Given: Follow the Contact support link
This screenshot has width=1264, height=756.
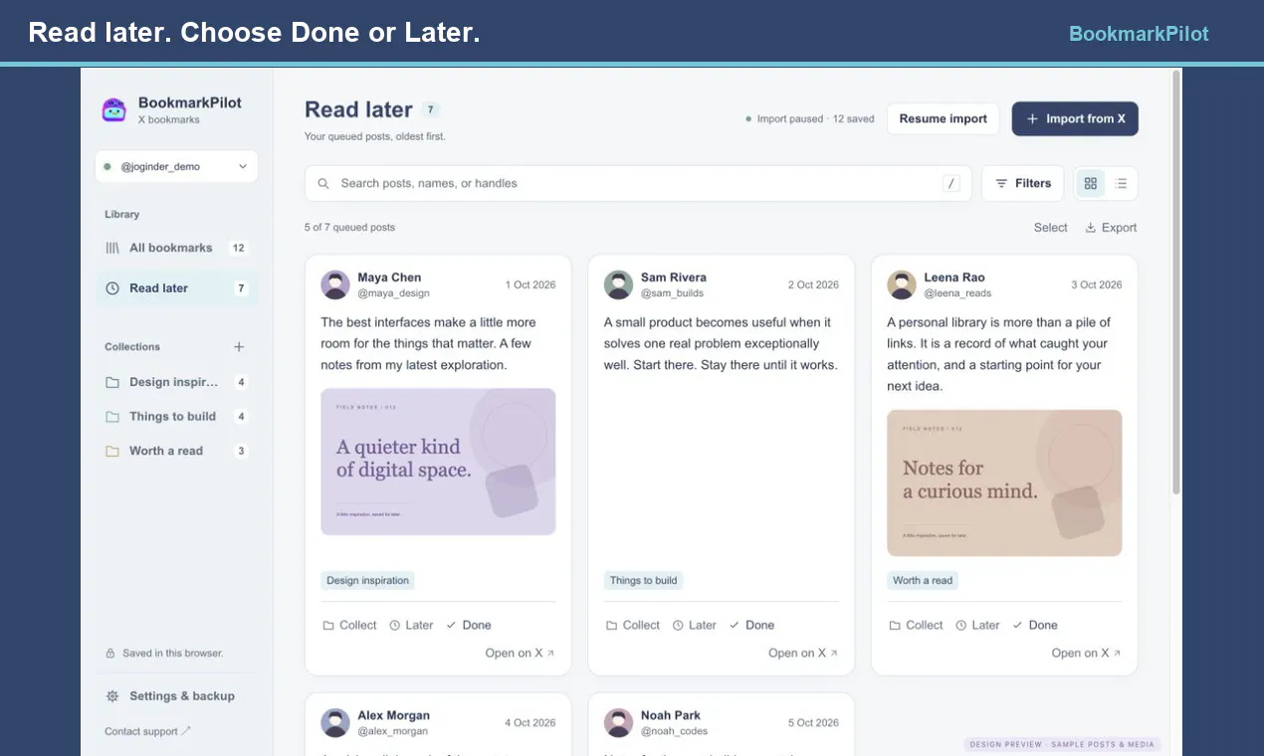Looking at the screenshot, I should pyautogui.click(x=147, y=732).
